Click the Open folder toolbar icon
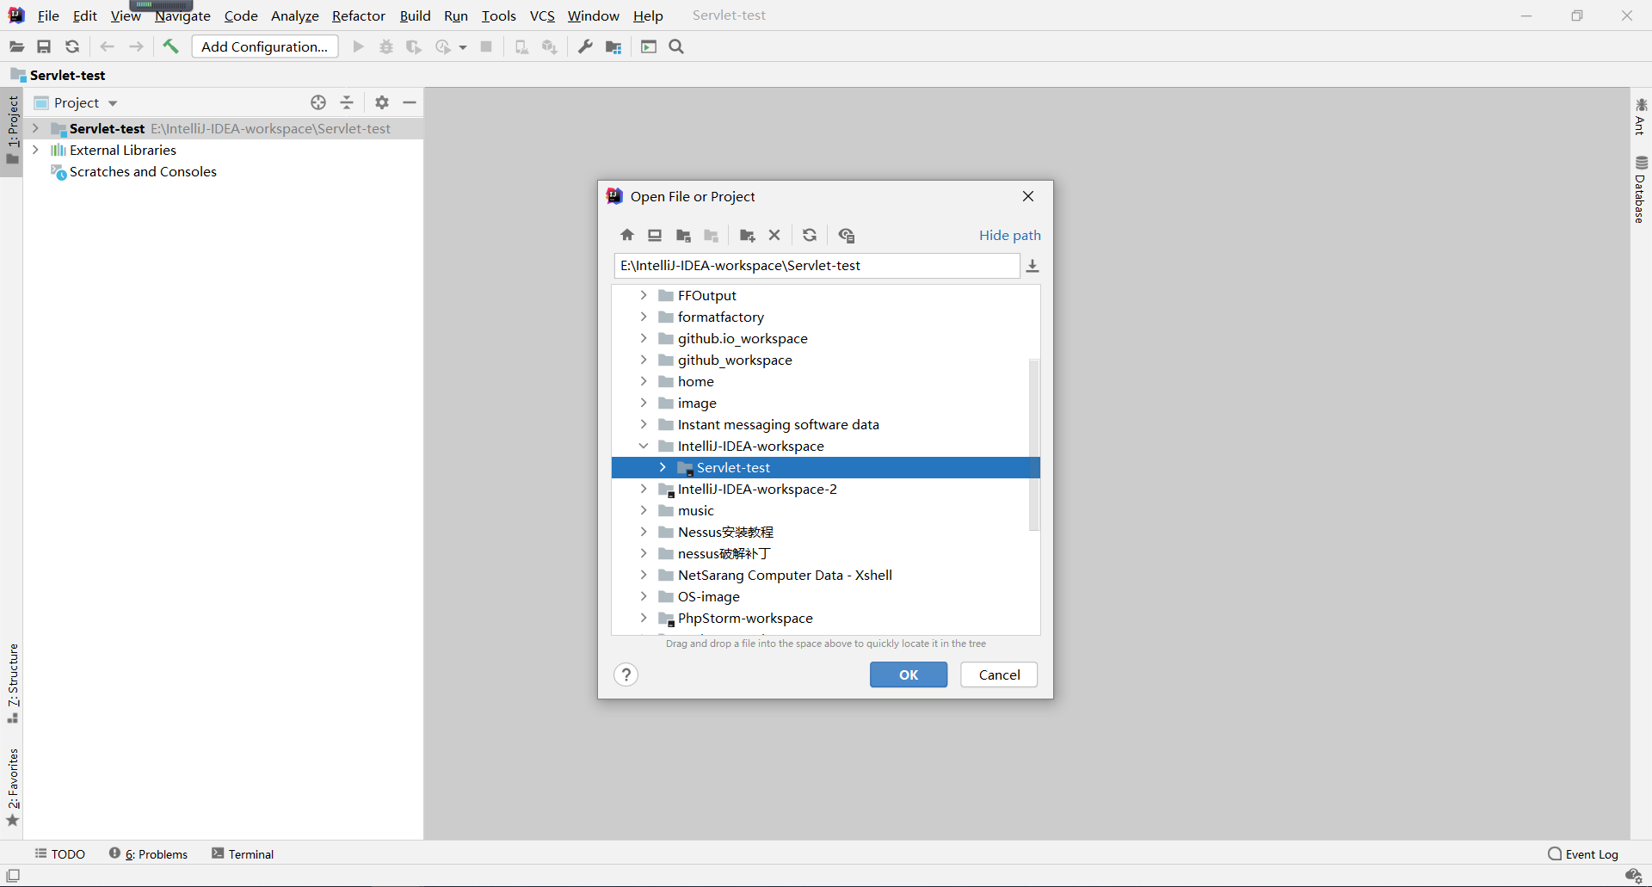The height and width of the screenshot is (887, 1652). [16, 46]
